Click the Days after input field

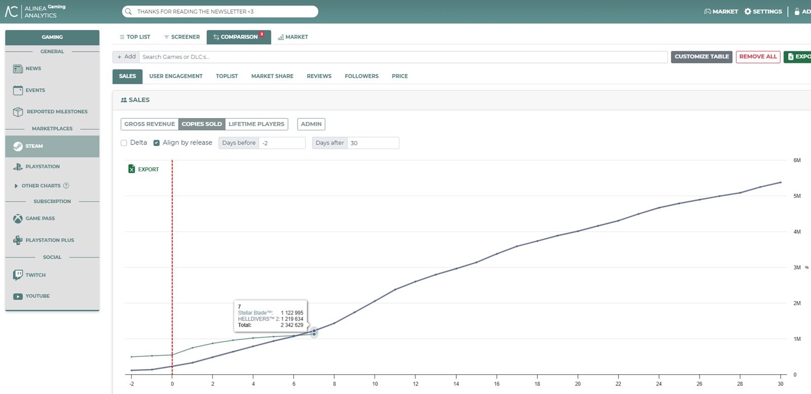tap(373, 143)
